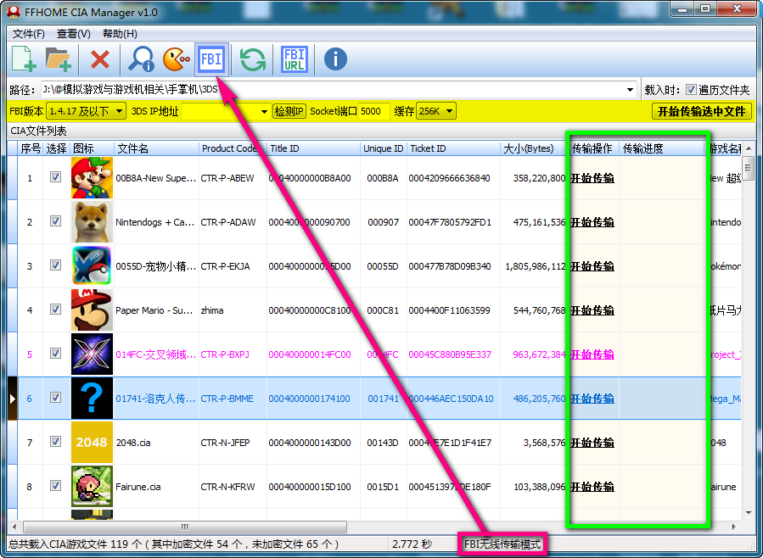Open the 查看(V) menu
The image size is (763, 558).
(x=74, y=34)
